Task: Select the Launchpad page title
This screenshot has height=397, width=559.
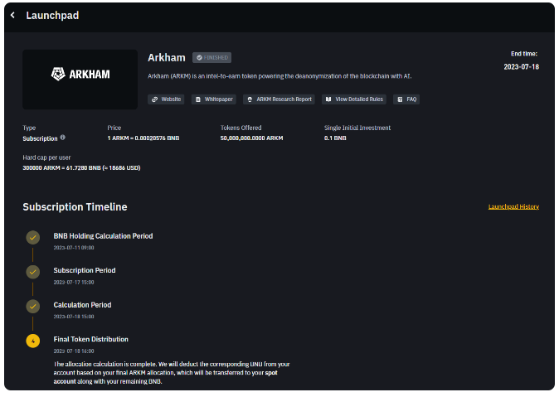Action: [52, 15]
